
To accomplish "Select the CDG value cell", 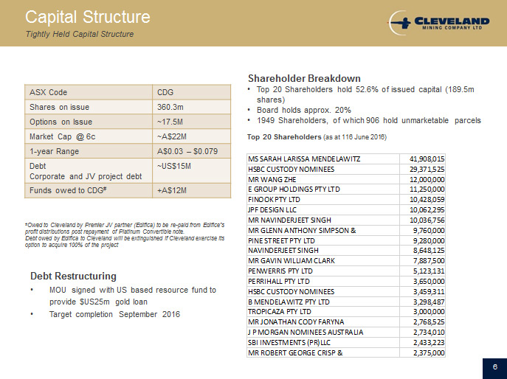I will click(191, 92).
